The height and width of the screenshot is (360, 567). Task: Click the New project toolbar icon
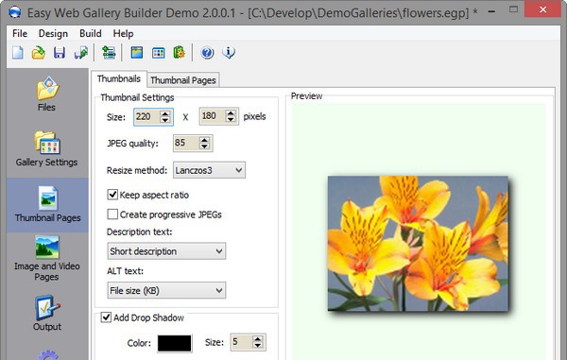(18, 53)
